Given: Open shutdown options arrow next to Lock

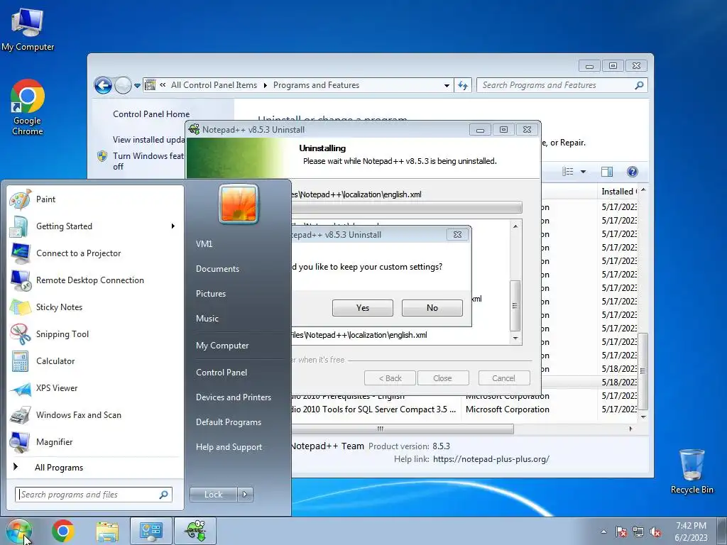Looking at the screenshot, I should click(245, 495).
